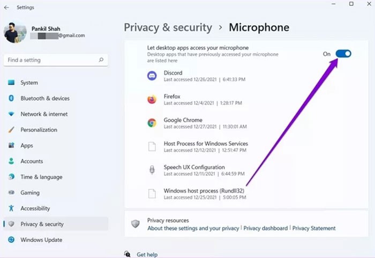Open the Privacy dashboard link
Viewport: 375px width, 258px height.
click(x=265, y=228)
